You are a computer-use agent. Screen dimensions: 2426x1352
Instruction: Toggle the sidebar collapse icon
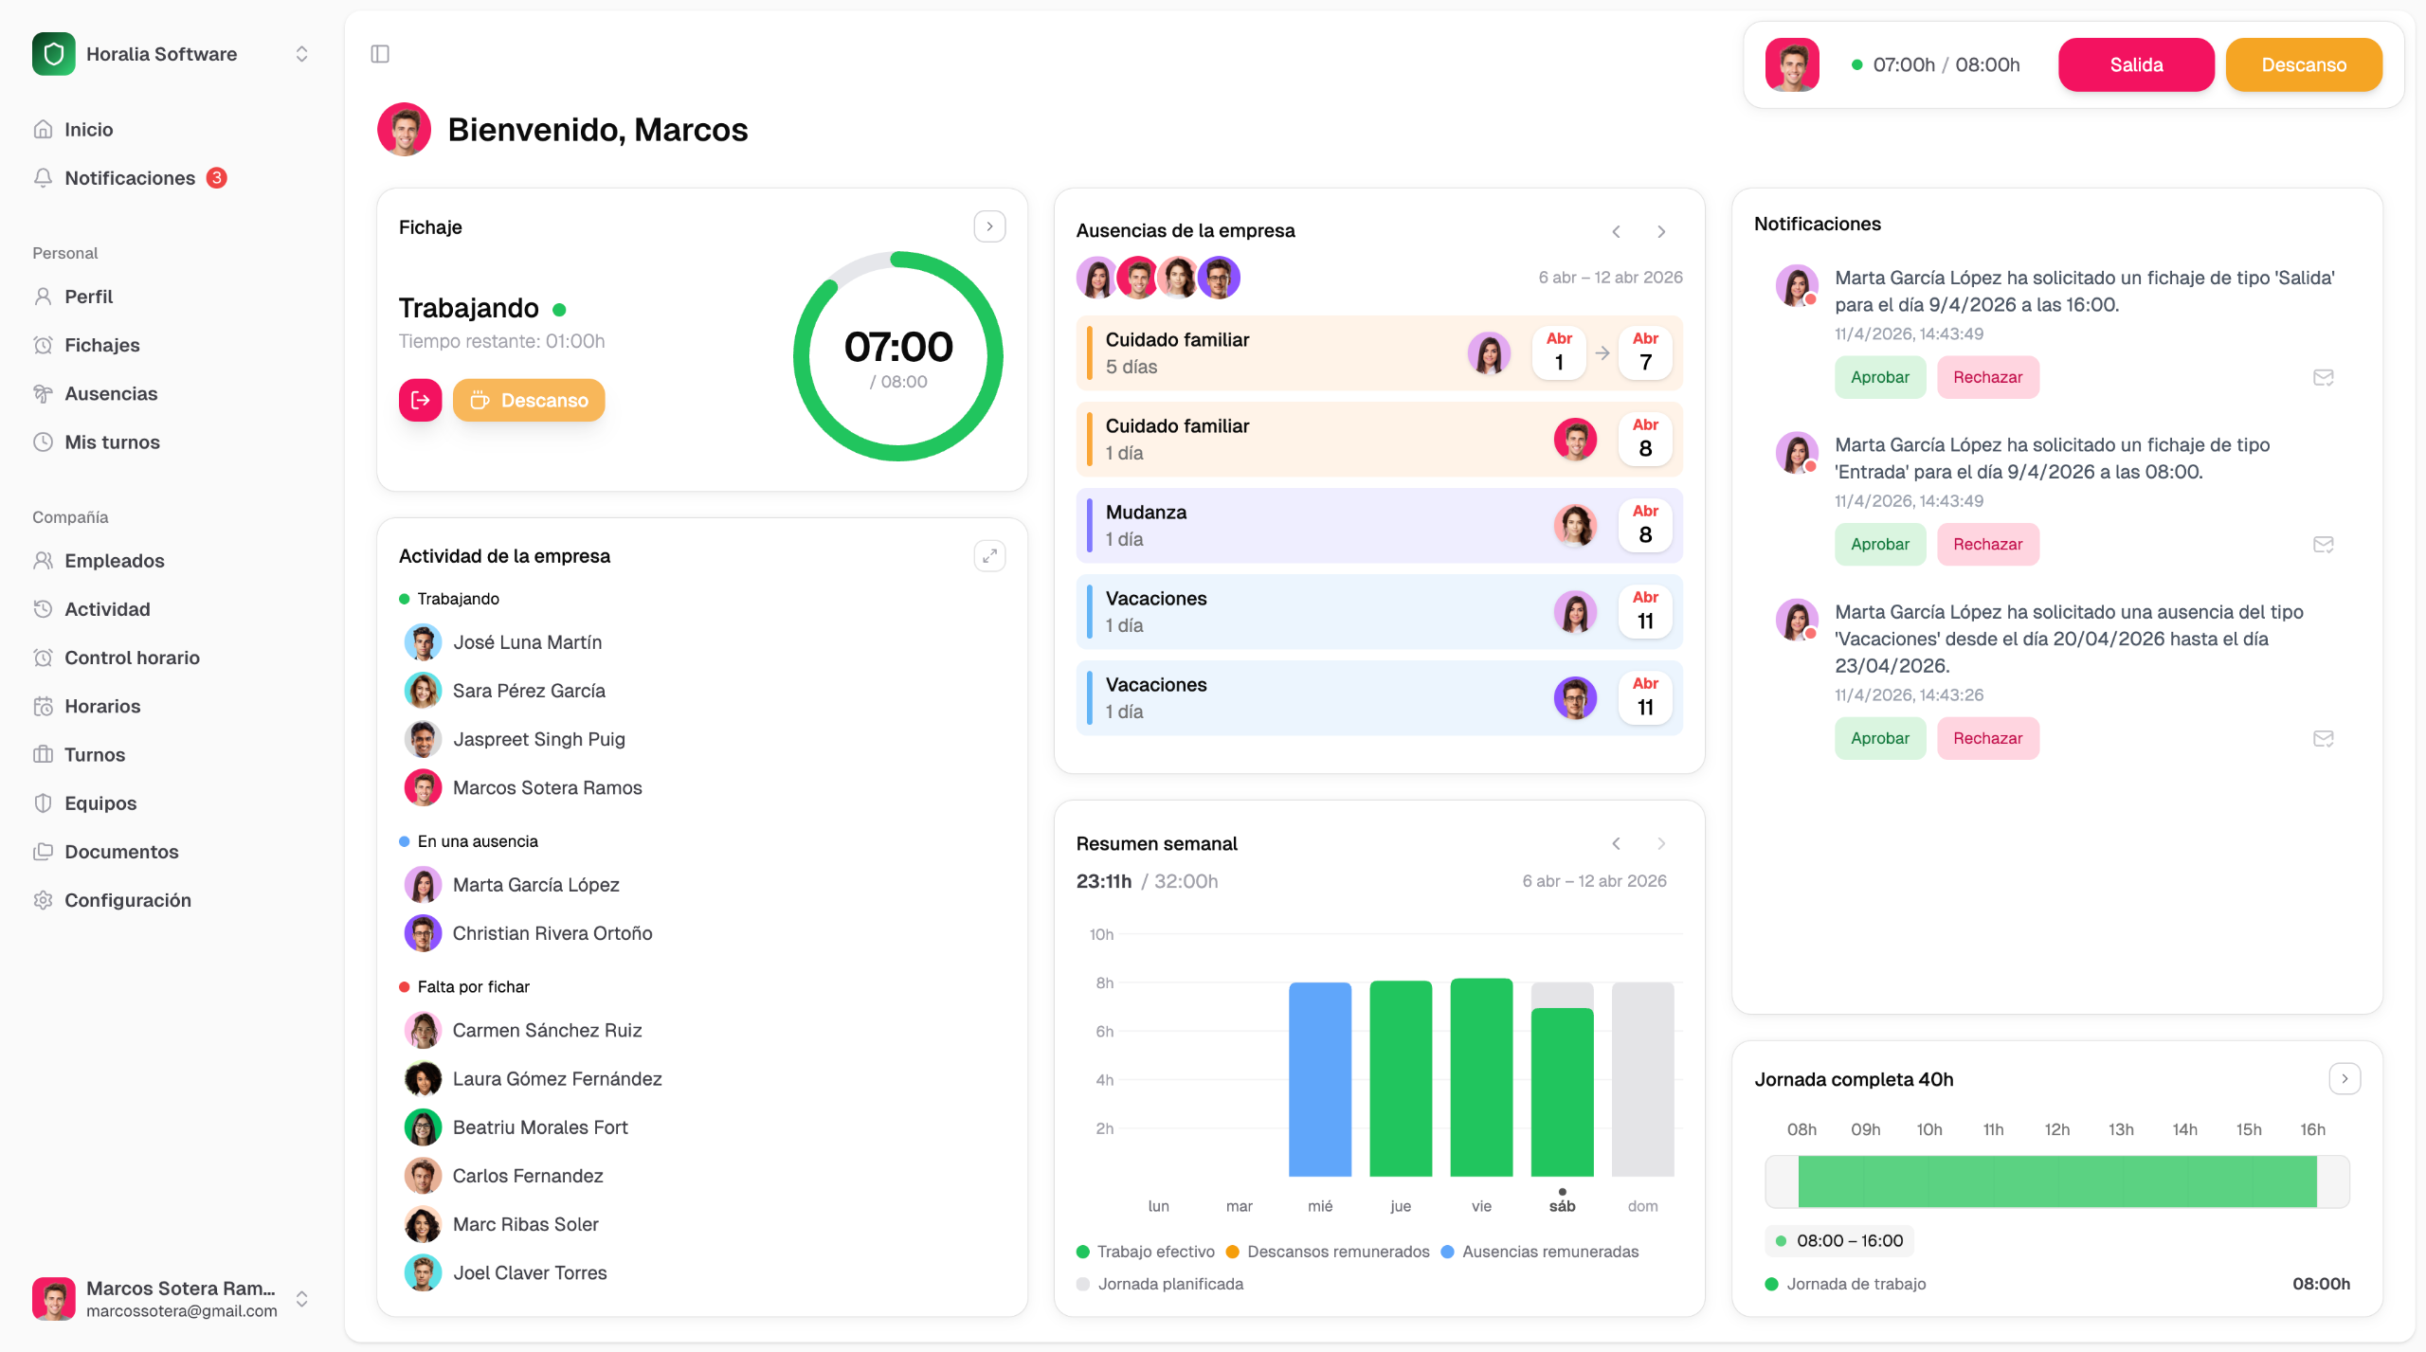coord(380,54)
